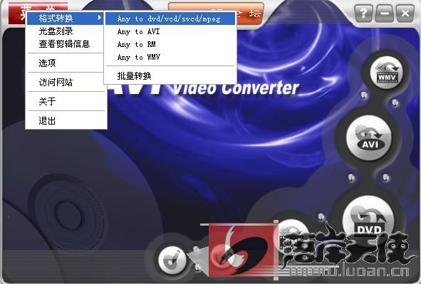Choose 查看剪辑信息 menu entry
421x284 pixels.
66,44
